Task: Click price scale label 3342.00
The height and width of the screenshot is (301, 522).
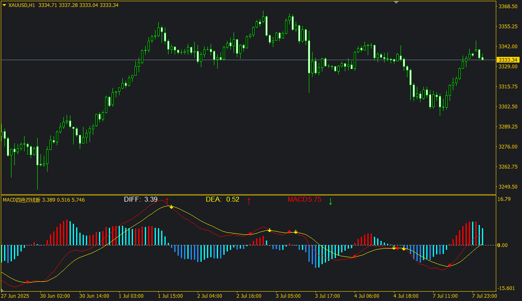Action: click(508, 47)
